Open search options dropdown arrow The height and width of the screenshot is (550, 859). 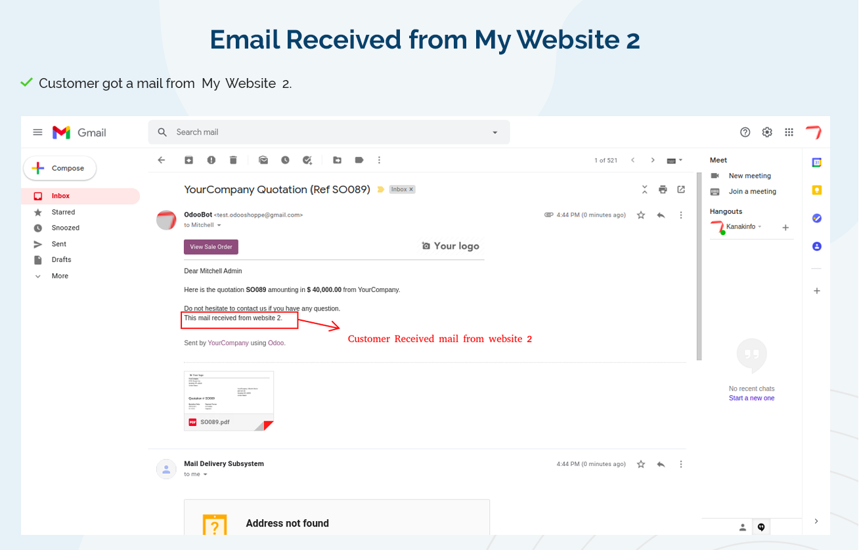pyautogui.click(x=495, y=133)
